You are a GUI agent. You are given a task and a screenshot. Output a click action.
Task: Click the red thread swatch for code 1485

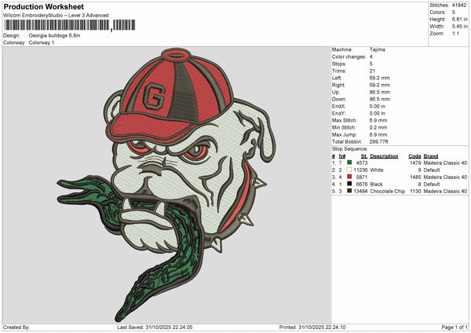(x=349, y=177)
